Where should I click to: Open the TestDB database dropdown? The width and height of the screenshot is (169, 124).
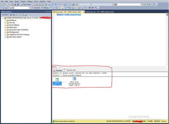29,8
